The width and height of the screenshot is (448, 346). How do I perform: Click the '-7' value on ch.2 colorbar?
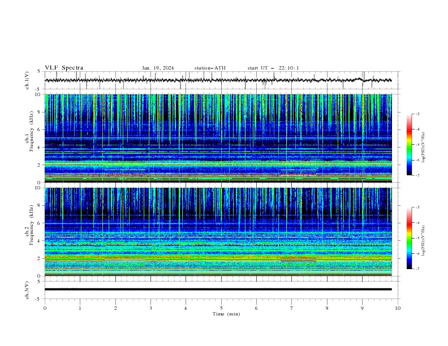coord(417,269)
